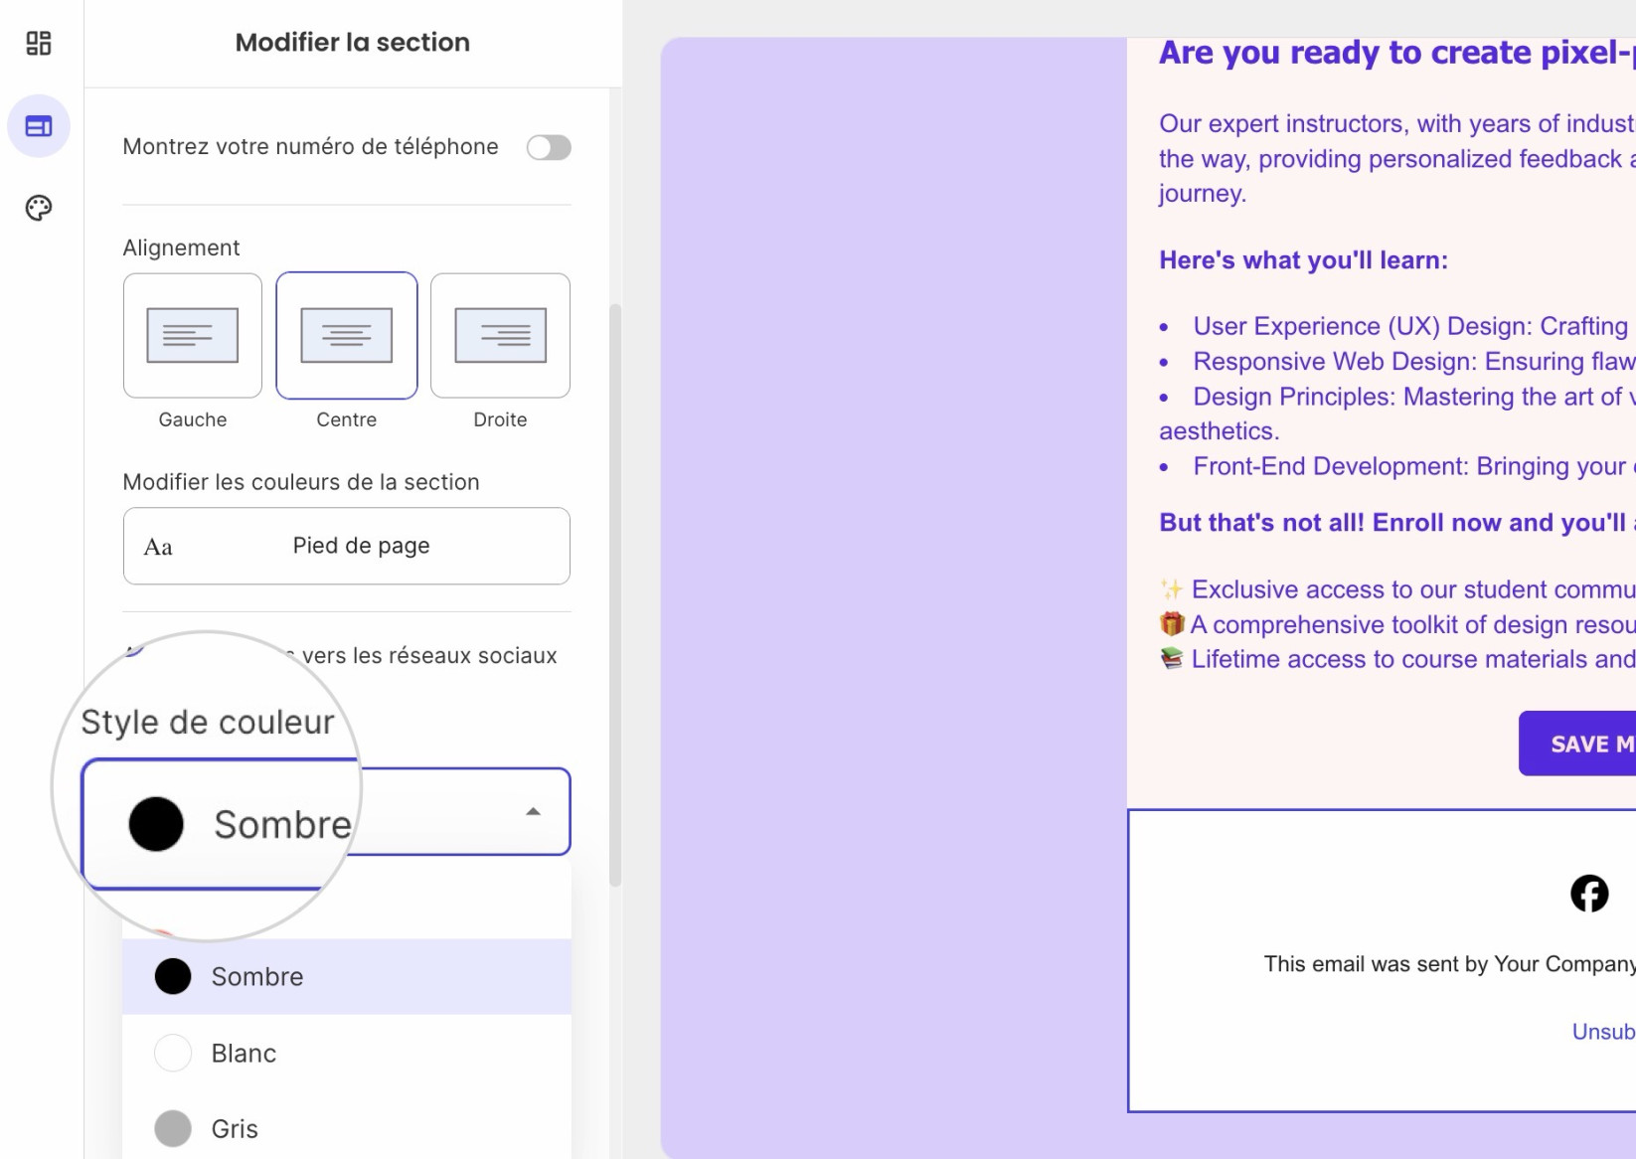This screenshot has height=1159, width=1636.
Task: Pick the grey Gris color swatch
Action: [173, 1128]
